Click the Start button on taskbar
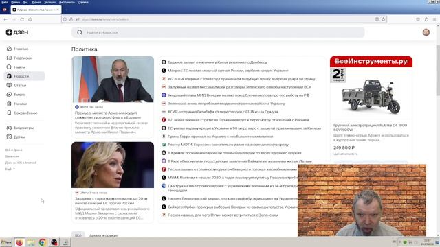The image size is (440, 247). point(6,242)
